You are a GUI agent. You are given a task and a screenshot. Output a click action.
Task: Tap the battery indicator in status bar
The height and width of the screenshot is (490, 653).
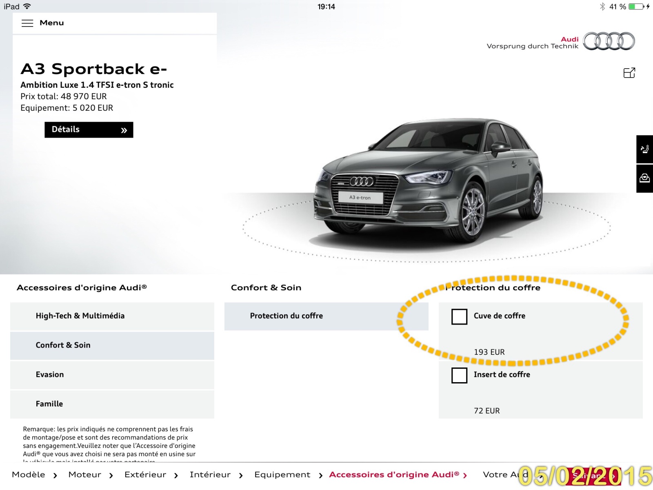[x=636, y=7]
